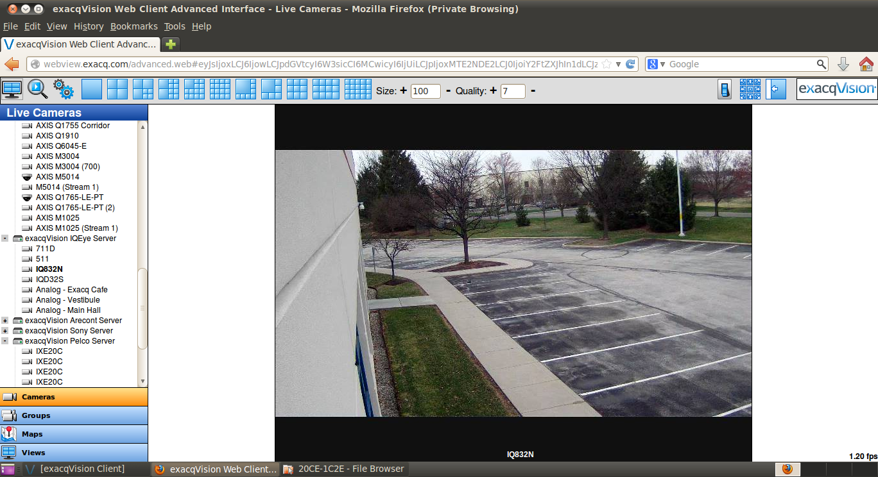
Task: Open the Tools menu
Action: pos(175,26)
